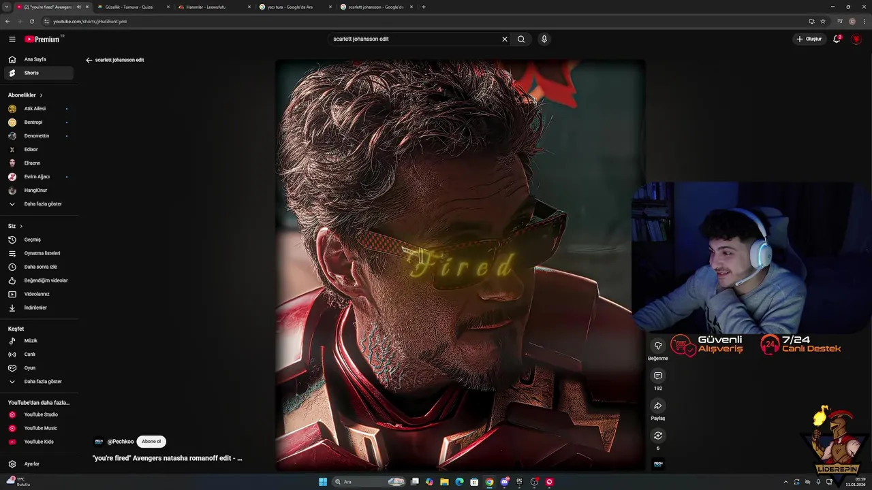The width and height of the screenshot is (872, 490).
Task: Clear the search box text
Action: (x=505, y=39)
